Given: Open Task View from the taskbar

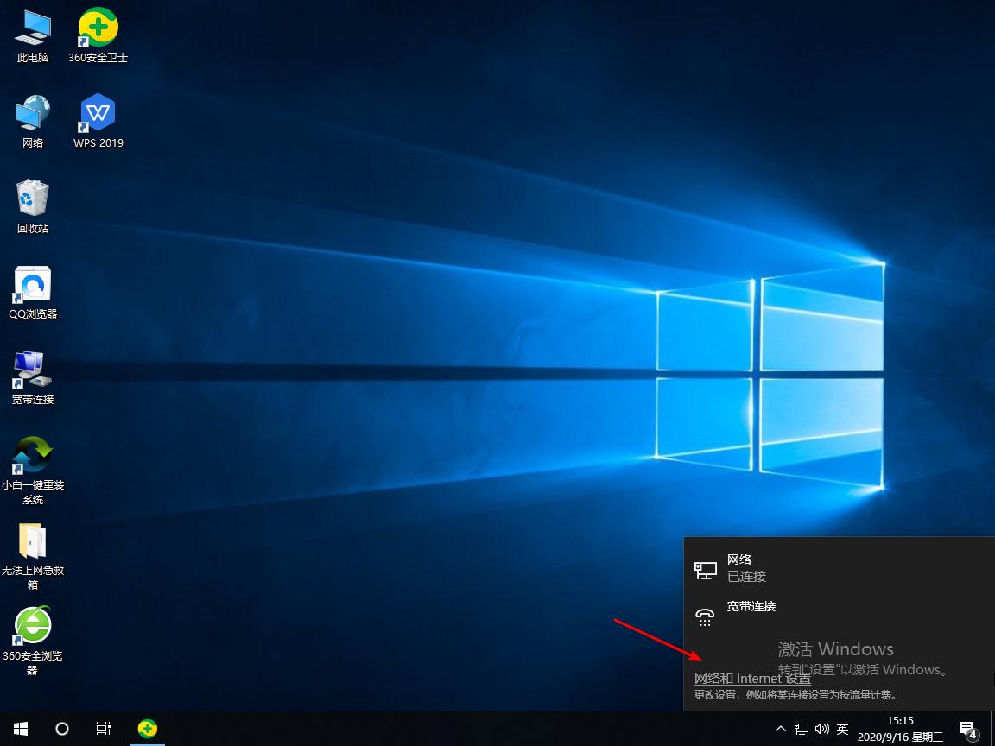Looking at the screenshot, I should point(103,728).
